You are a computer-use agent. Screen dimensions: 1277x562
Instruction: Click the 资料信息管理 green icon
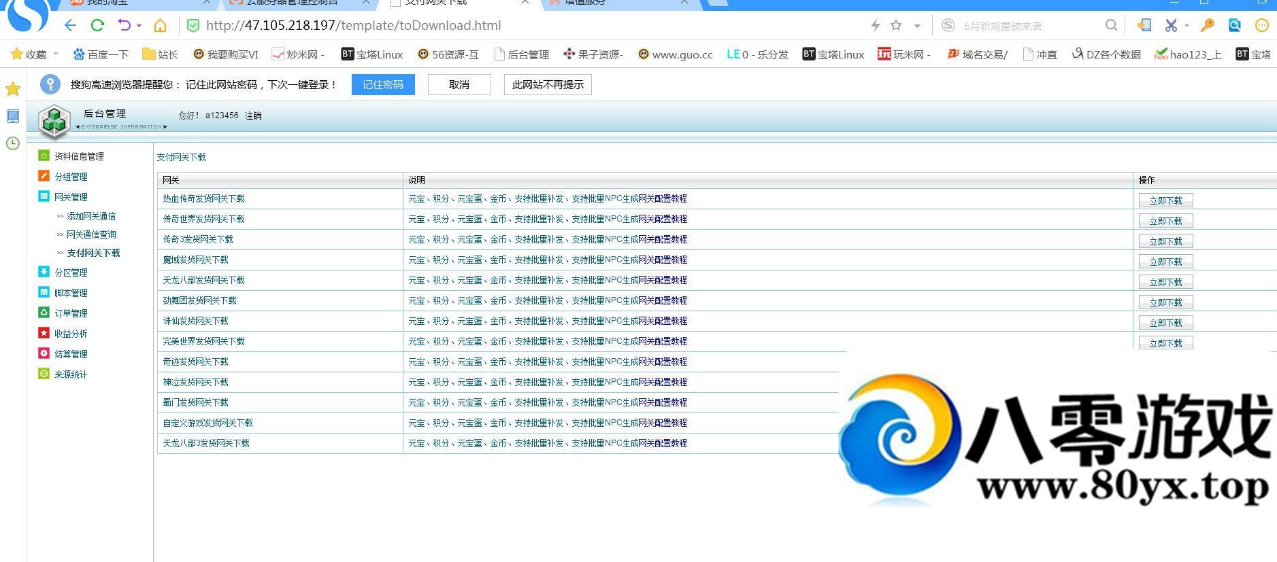tap(44, 156)
